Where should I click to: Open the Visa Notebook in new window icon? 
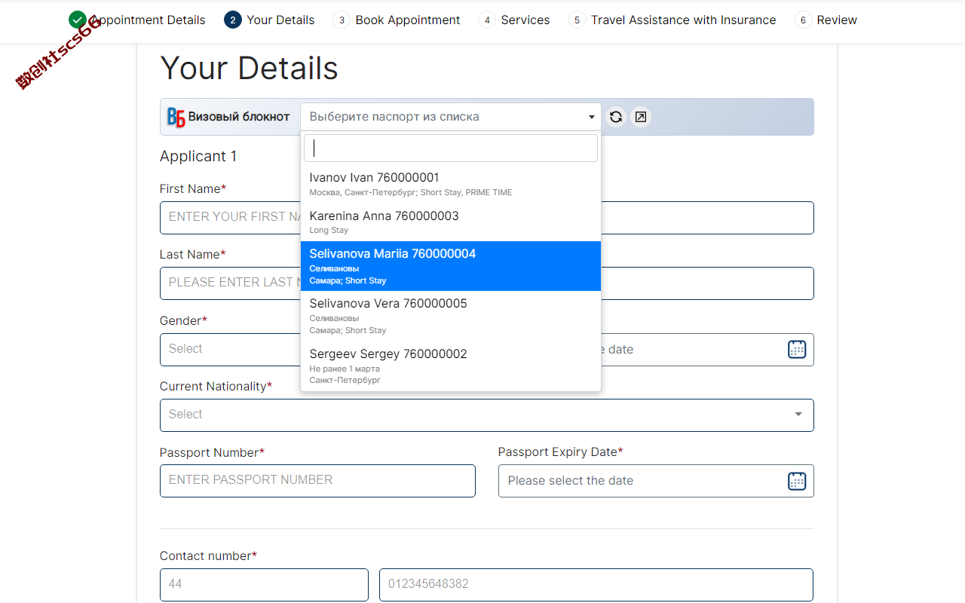tap(641, 117)
